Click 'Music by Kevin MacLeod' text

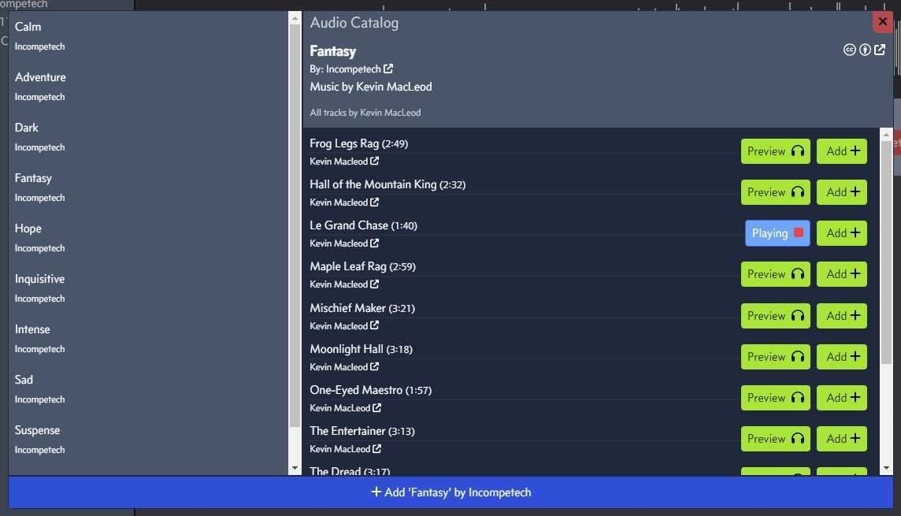[371, 87]
